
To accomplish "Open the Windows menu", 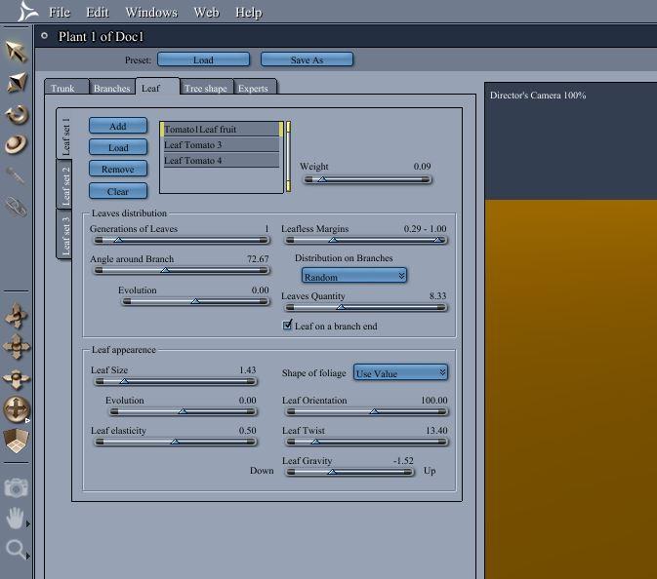I will click(x=151, y=12).
